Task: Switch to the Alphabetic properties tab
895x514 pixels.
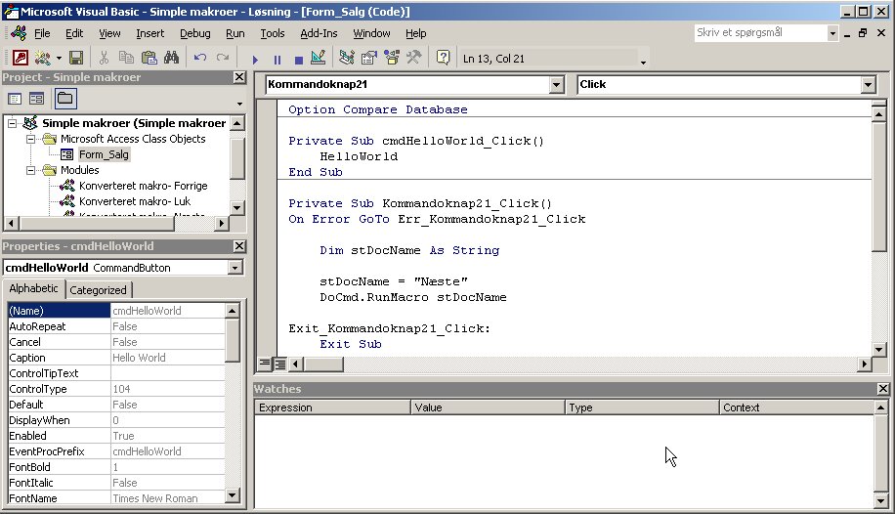Action: 33,288
